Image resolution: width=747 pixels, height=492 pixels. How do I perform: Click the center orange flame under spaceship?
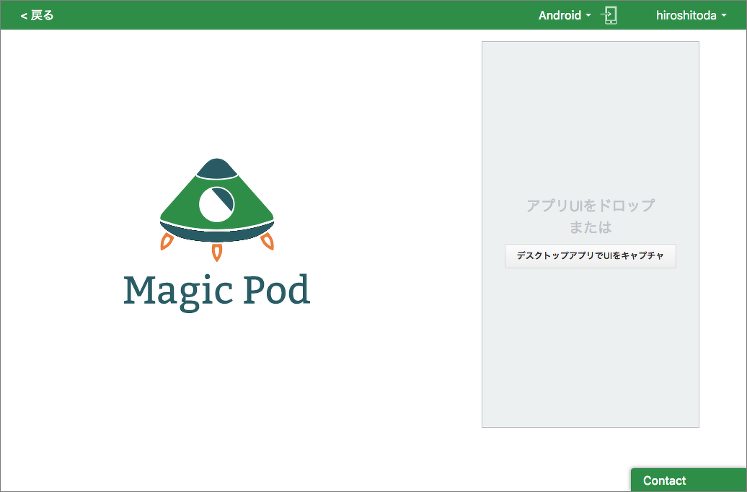click(x=216, y=251)
